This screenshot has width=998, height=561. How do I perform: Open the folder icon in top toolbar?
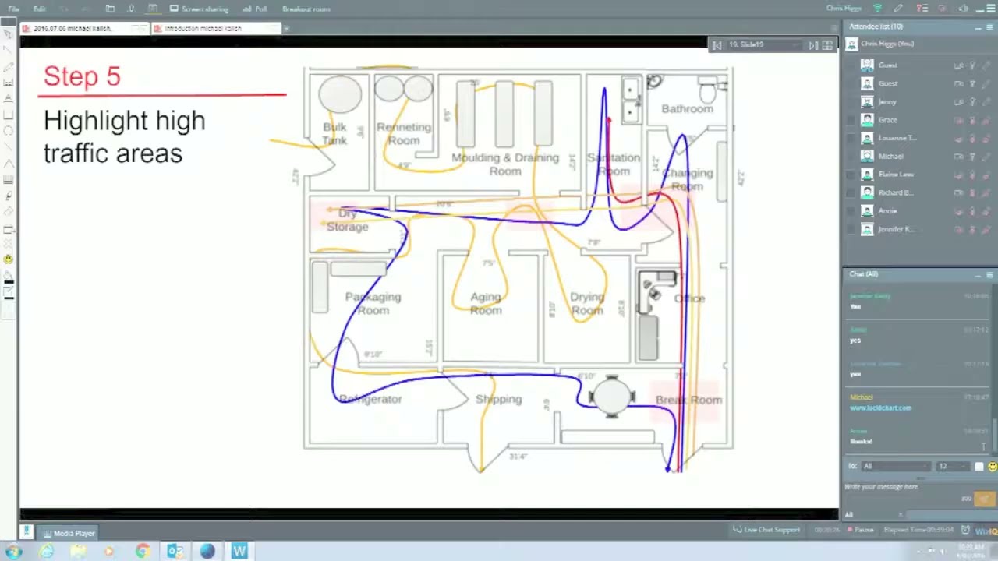pyautogui.click(x=110, y=9)
